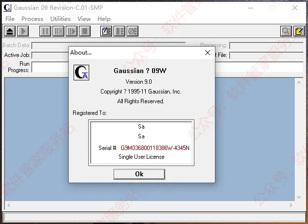The height and width of the screenshot is (224, 308).
Task: Click scroll up arrow in output pane
Action: (x=299, y=82)
